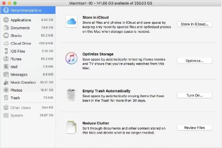Click the yellow minimize window button
The height and width of the screenshot is (148, 222).
pos(10,3)
